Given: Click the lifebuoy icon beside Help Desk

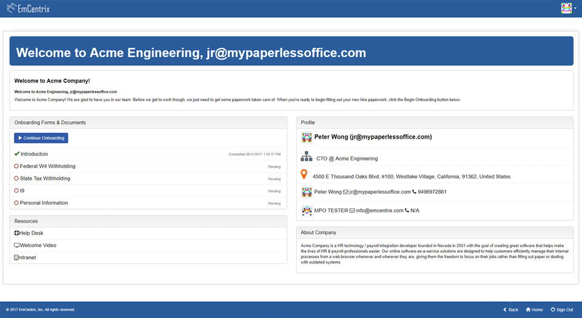Looking at the screenshot, I should click(x=16, y=233).
